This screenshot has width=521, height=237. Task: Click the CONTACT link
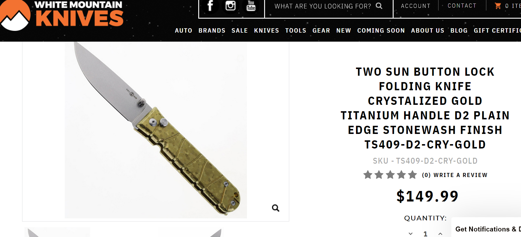pyautogui.click(x=462, y=6)
